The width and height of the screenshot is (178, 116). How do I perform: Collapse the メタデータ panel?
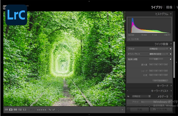click(171, 96)
